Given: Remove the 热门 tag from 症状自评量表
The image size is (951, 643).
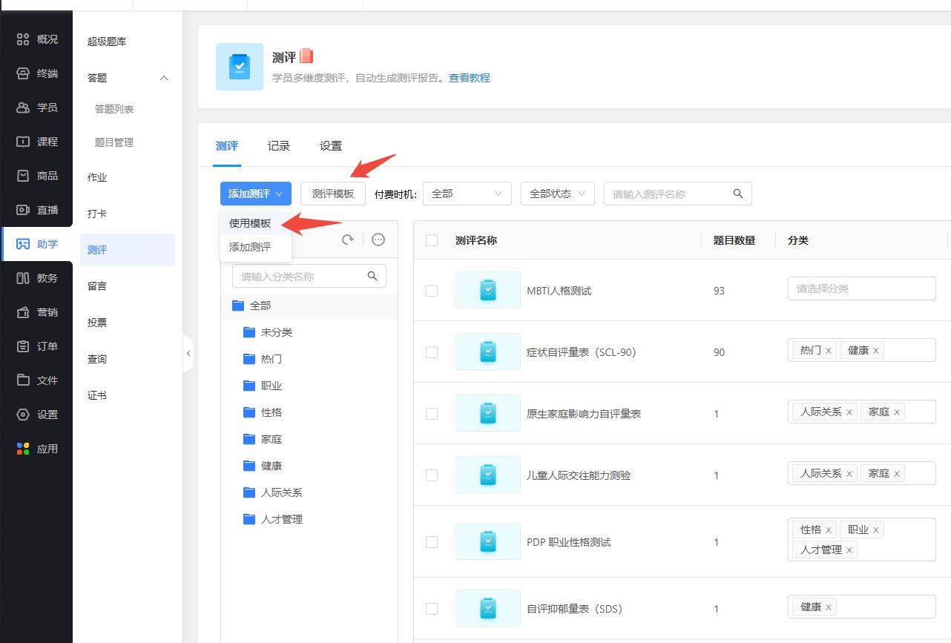Looking at the screenshot, I should point(829,350).
